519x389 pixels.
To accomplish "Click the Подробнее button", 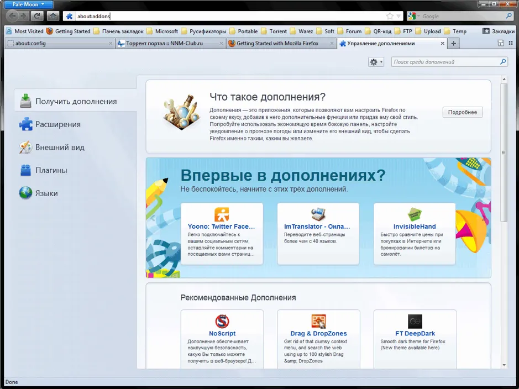I will pyautogui.click(x=463, y=112).
